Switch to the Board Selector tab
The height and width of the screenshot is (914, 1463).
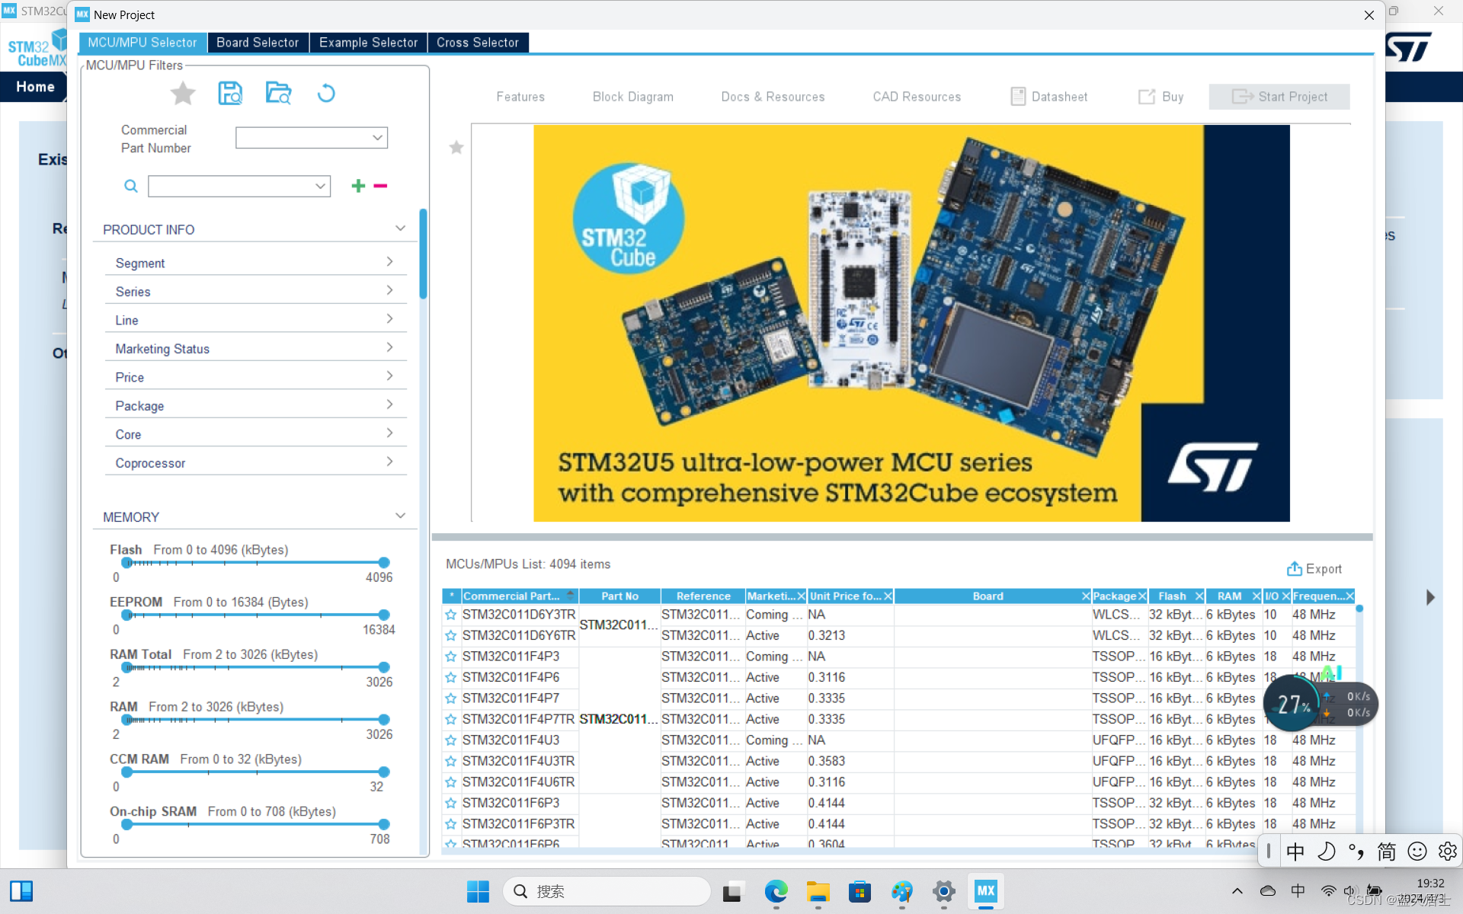[257, 43]
